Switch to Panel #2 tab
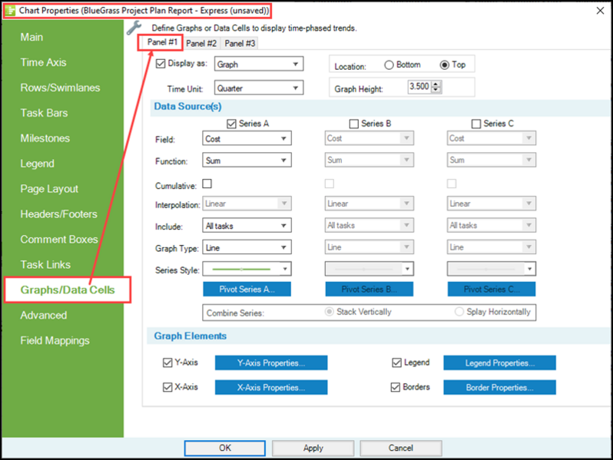613x460 pixels. 201,43
